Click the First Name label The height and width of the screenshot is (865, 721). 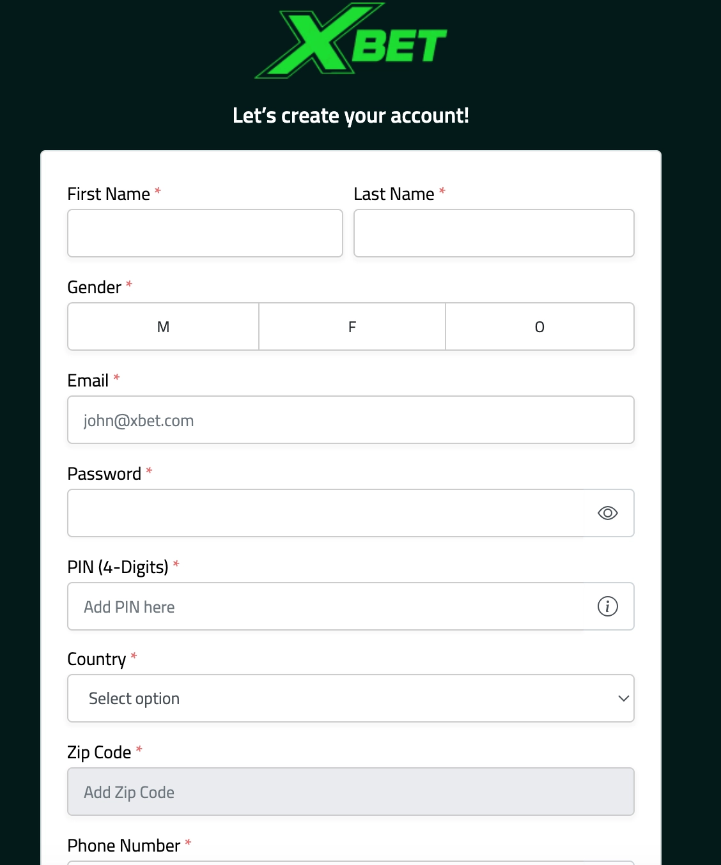click(109, 194)
